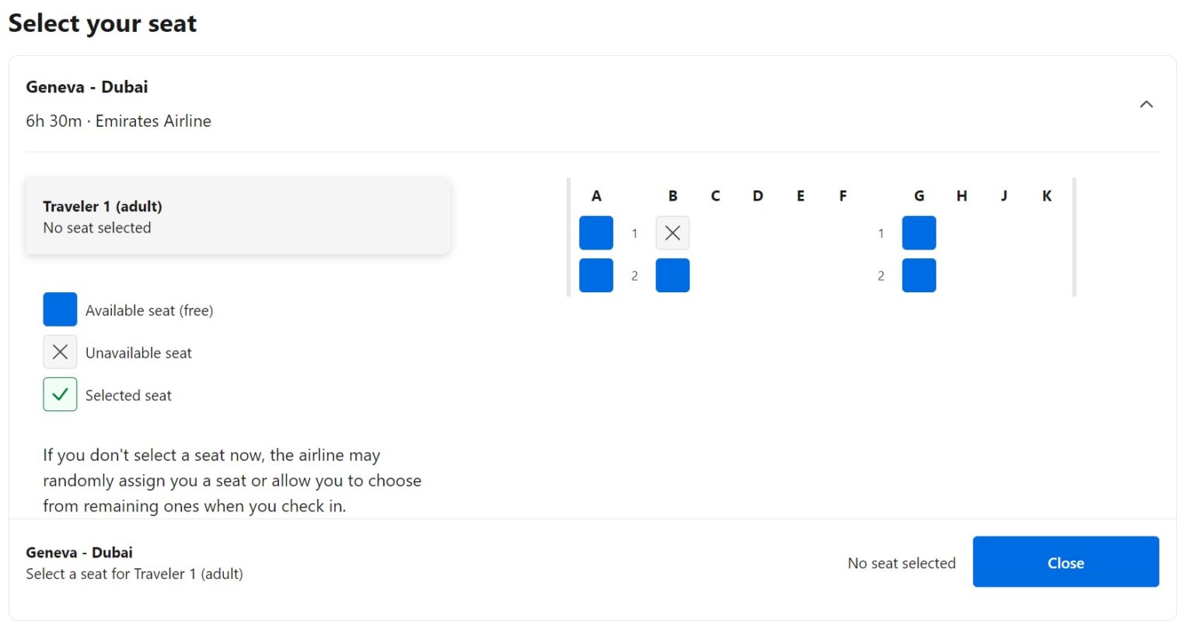Click column B header in seat map
1194x625 pixels.
click(672, 196)
